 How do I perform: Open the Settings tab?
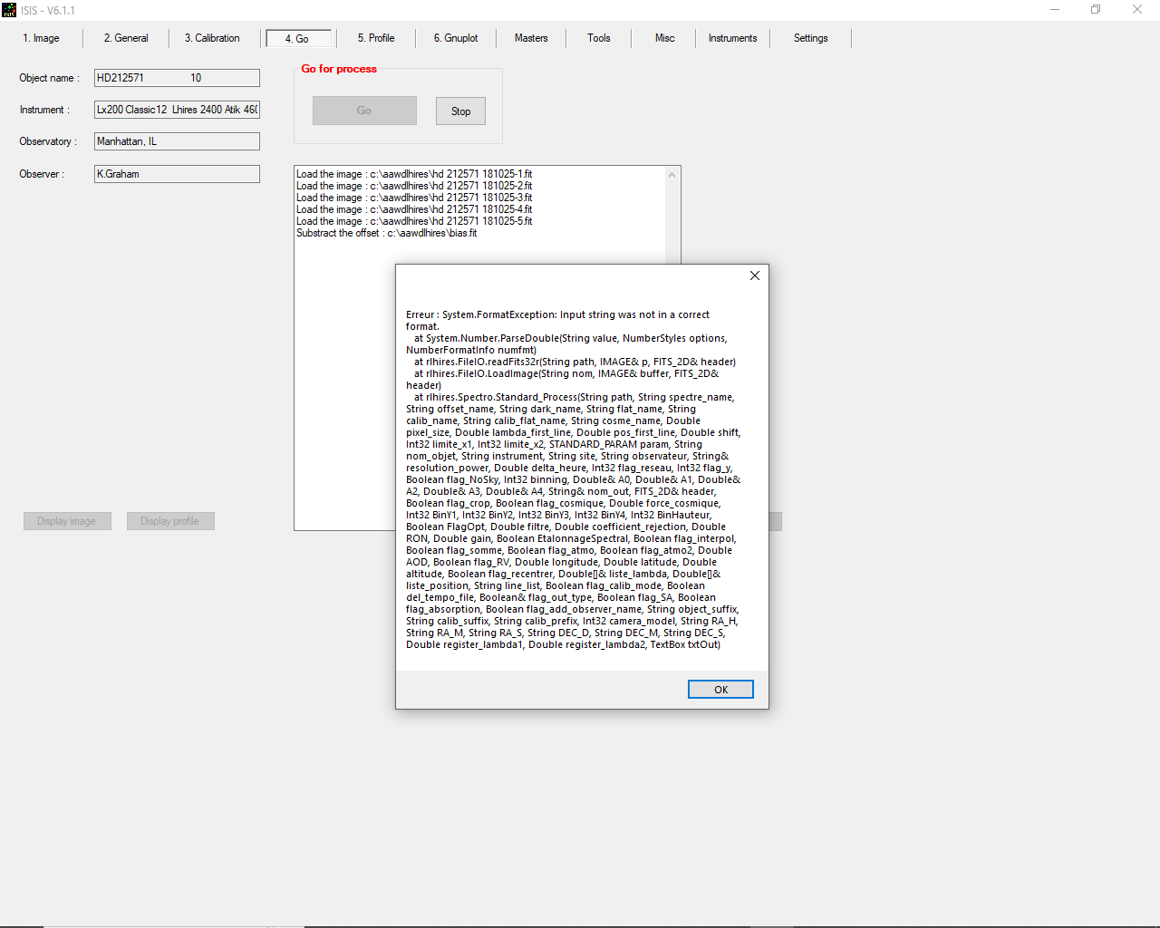(x=811, y=38)
